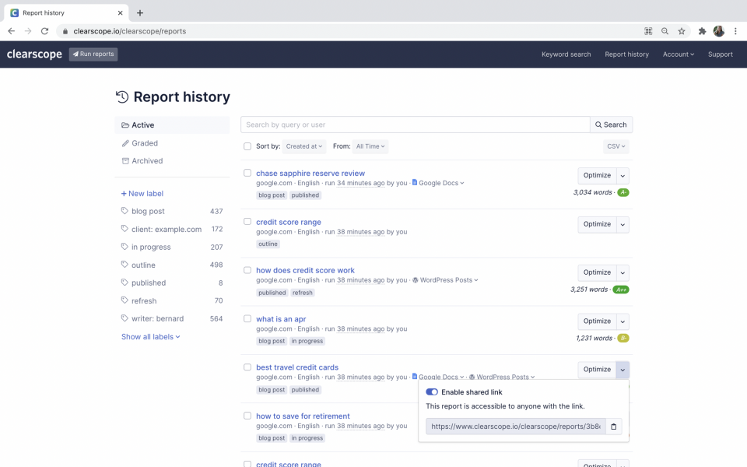Click the copy-link clipboard icon in shared popup

[613, 427]
